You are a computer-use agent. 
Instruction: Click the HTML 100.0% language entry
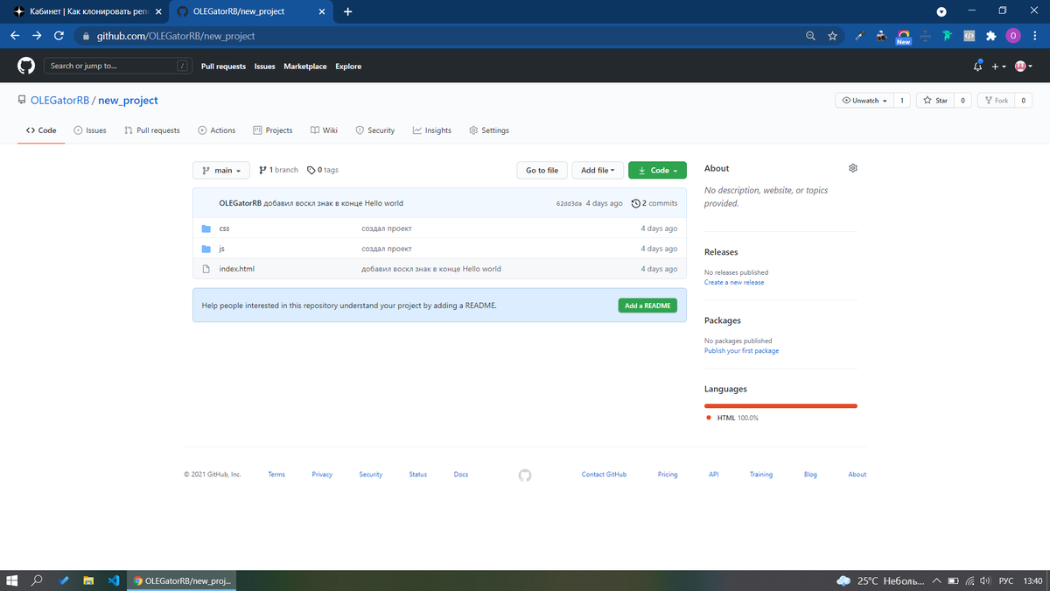click(732, 418)
